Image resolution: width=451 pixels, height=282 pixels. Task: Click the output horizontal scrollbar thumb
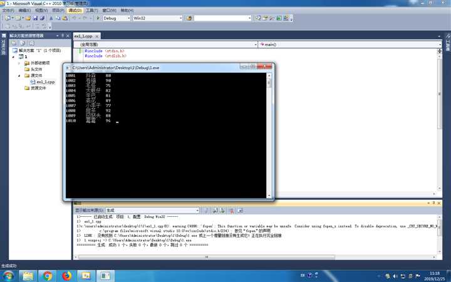[x=207, y=257]
